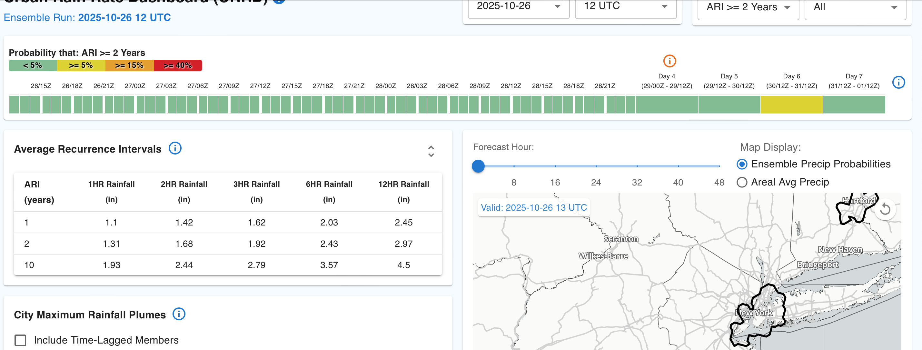Screen dimensions: 922x350
Task: Click the dashboard title info icon
Action: [x=279, y=1]
